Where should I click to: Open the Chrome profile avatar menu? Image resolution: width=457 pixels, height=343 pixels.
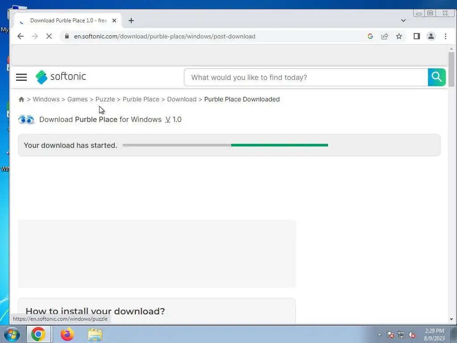(x=431, y=36)
